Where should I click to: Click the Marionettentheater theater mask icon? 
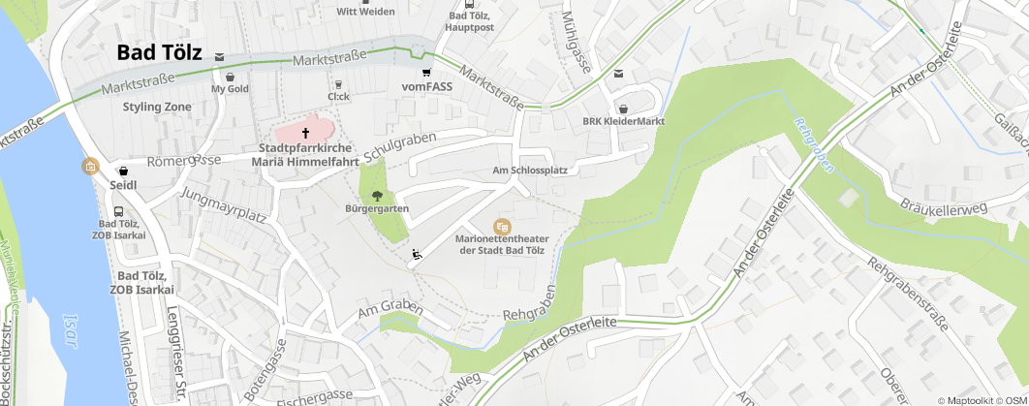coord(502,227)
